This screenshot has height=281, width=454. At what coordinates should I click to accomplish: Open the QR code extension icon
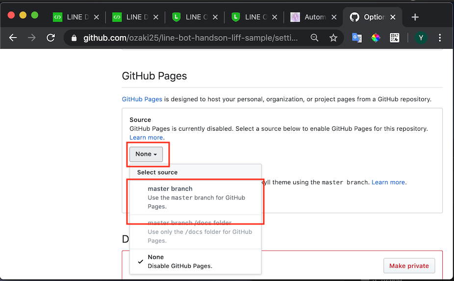[x=394, y=38]
